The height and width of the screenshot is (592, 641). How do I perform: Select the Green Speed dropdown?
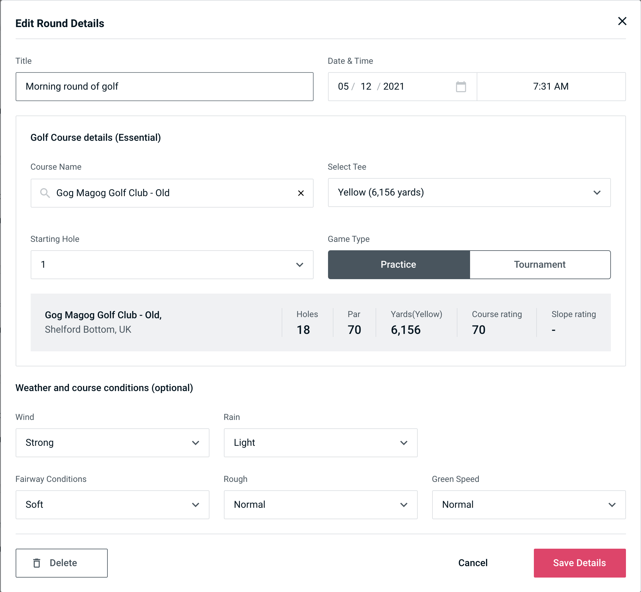tap(528, 504)
